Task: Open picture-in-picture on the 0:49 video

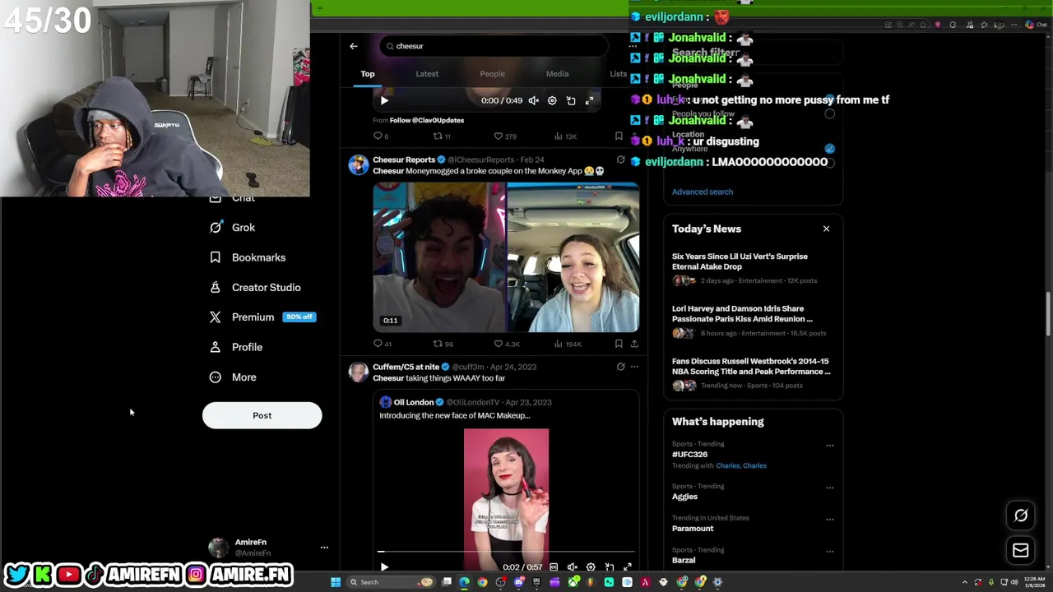Action: (x=571, y=100)
